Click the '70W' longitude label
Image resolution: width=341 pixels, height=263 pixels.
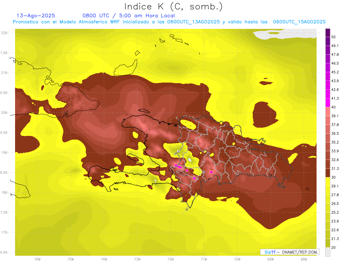(x=237, y=259)
